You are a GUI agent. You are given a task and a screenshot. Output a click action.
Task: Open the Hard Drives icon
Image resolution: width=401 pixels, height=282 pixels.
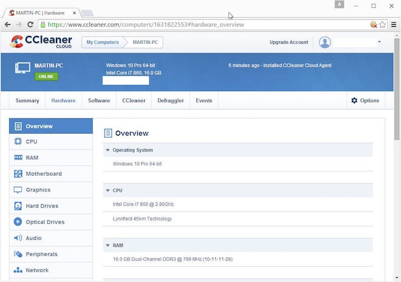[x=18, y=206]
